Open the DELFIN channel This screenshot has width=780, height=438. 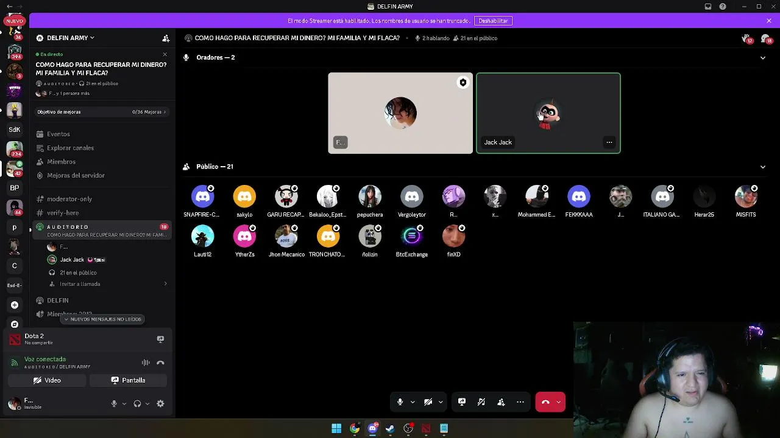[58, 301]
